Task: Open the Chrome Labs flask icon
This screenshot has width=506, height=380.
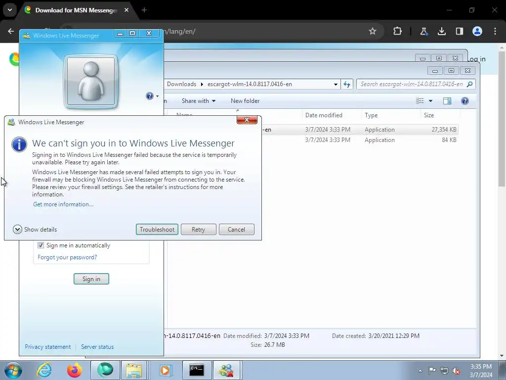Action: [x=423, y=31]
